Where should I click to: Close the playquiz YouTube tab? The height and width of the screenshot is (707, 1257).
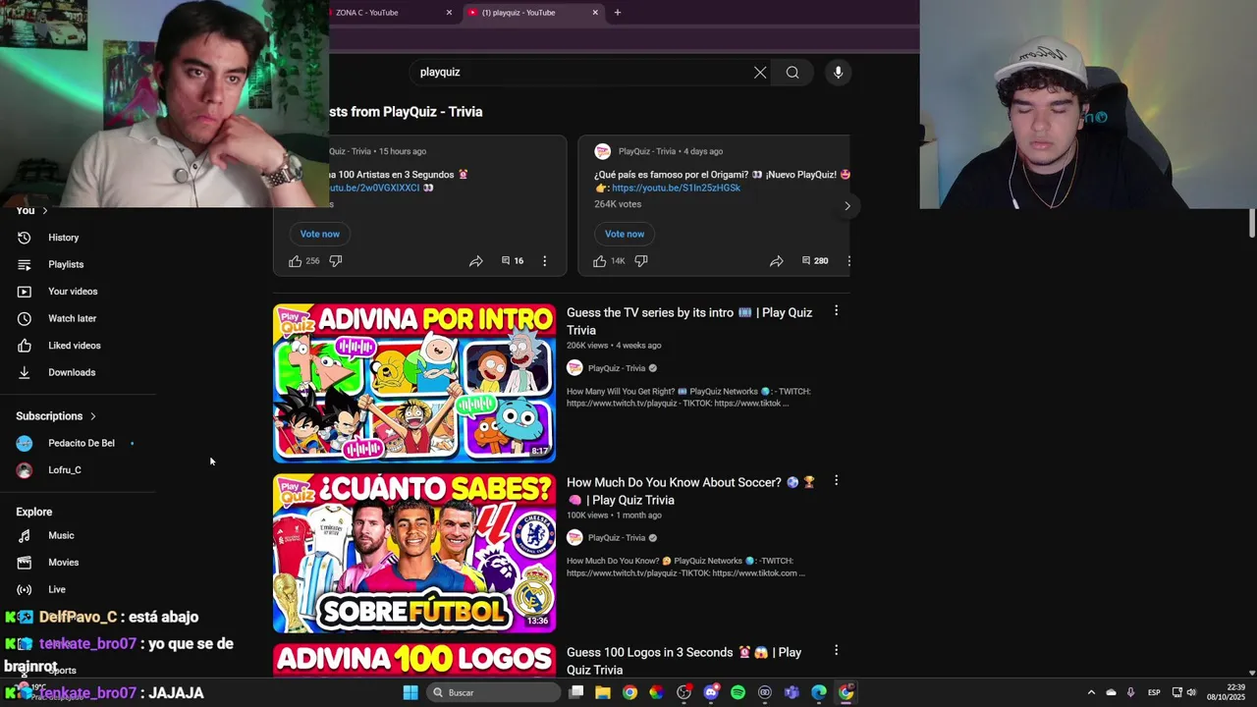595,13
